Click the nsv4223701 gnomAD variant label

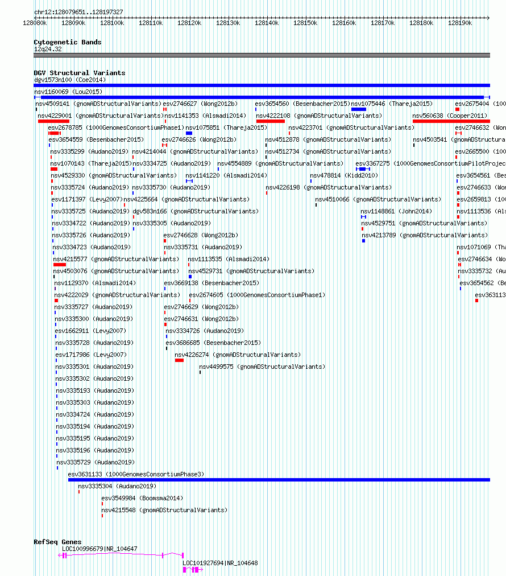point(351,127)
